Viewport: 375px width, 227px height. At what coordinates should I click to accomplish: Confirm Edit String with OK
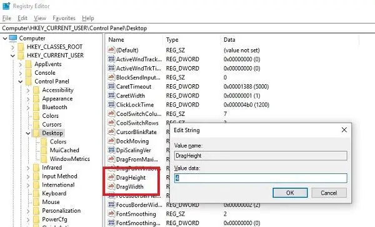290,193
